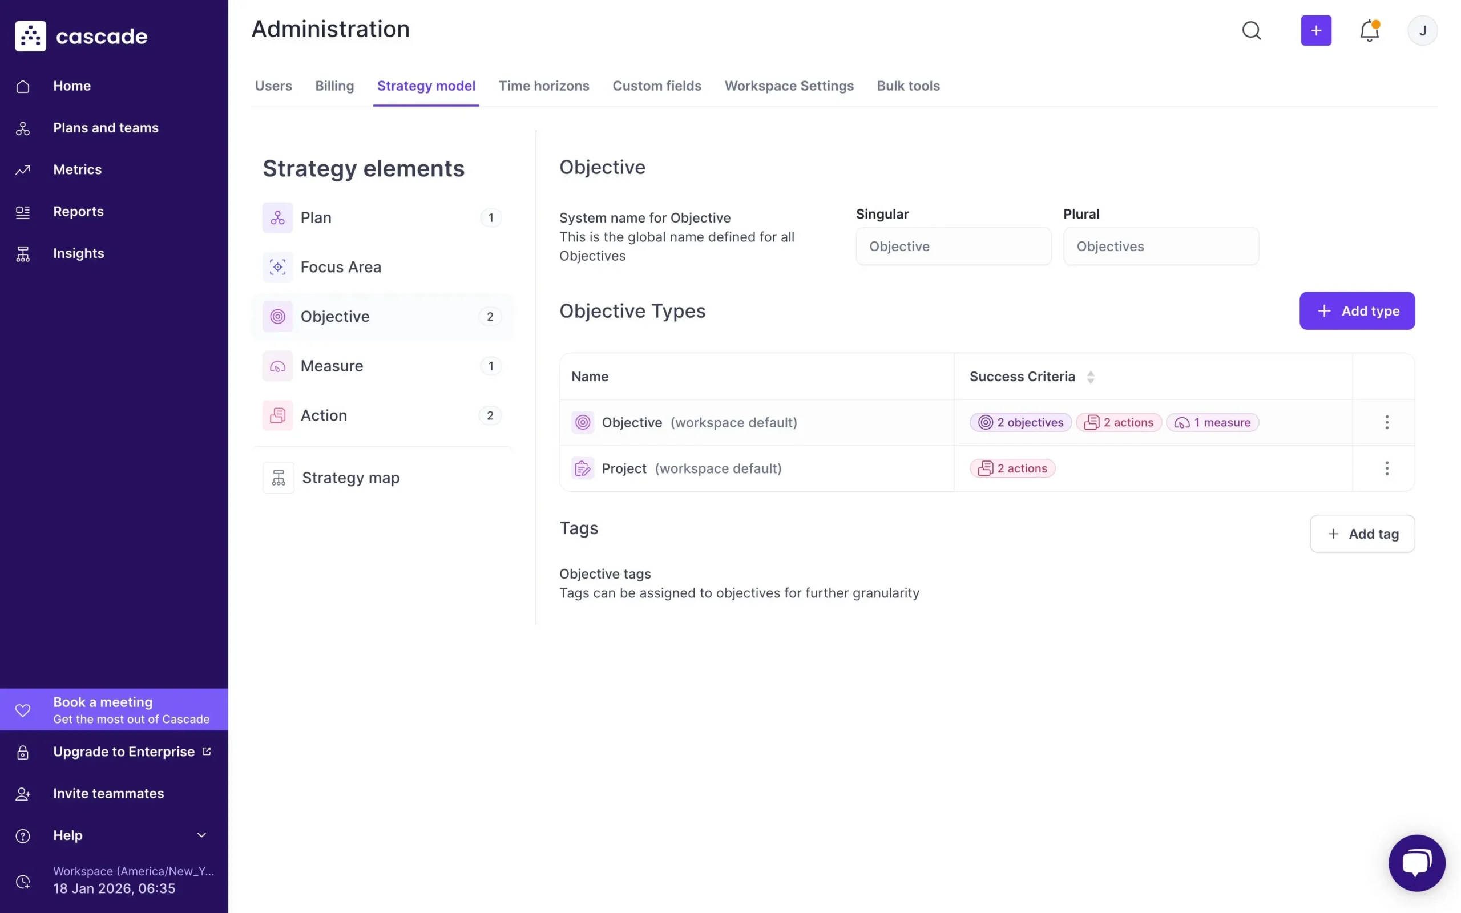The width and height of the screenshot is (1461, 913).
Task: Sort by Success Criteria column
Action: [1090, 377]
